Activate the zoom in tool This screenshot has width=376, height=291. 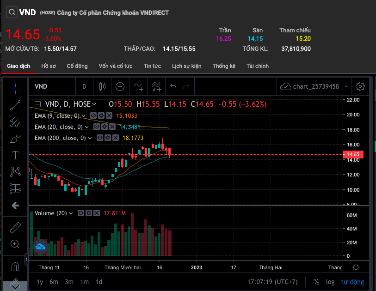(x=15, y=244)
